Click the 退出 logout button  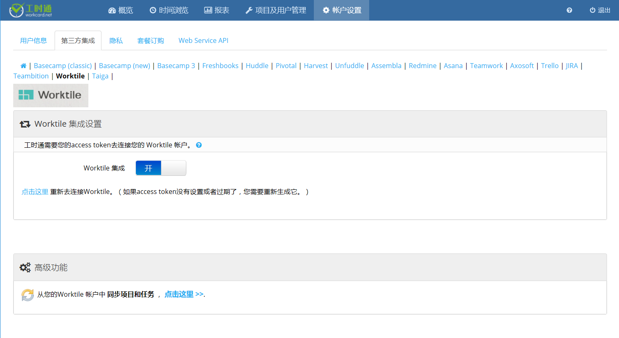[600, 10]
